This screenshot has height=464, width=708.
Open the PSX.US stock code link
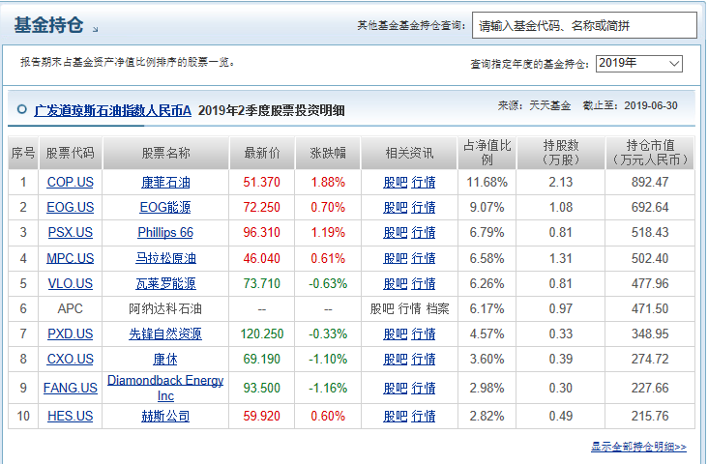pyautogui.click(x=70, y=233)
